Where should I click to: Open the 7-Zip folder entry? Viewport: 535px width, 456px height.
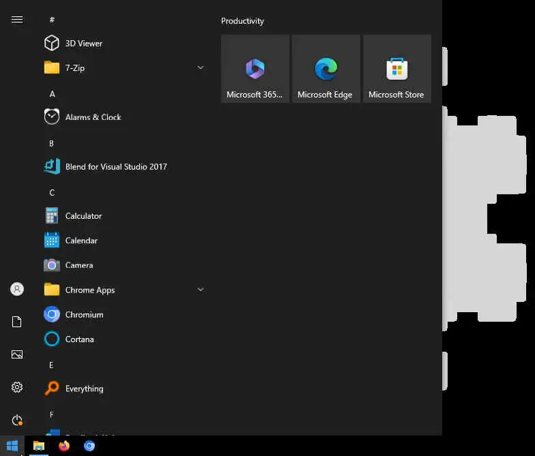pyautogui.click(x=124, y=68)
